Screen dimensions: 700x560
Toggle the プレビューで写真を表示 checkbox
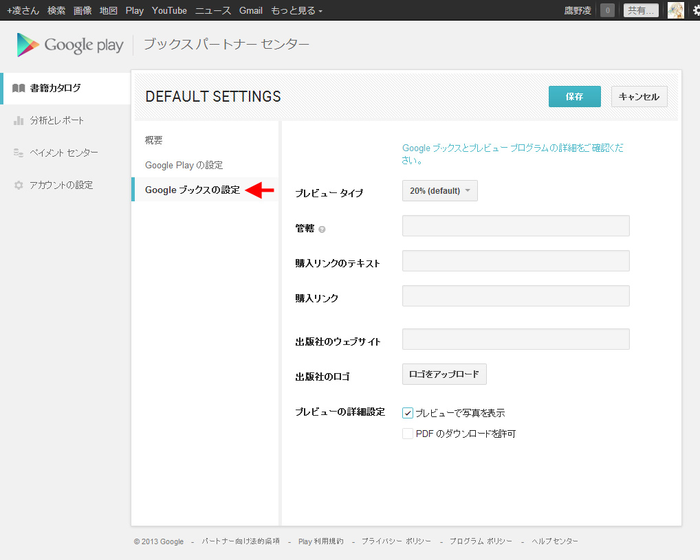click(x=408, y=413)
